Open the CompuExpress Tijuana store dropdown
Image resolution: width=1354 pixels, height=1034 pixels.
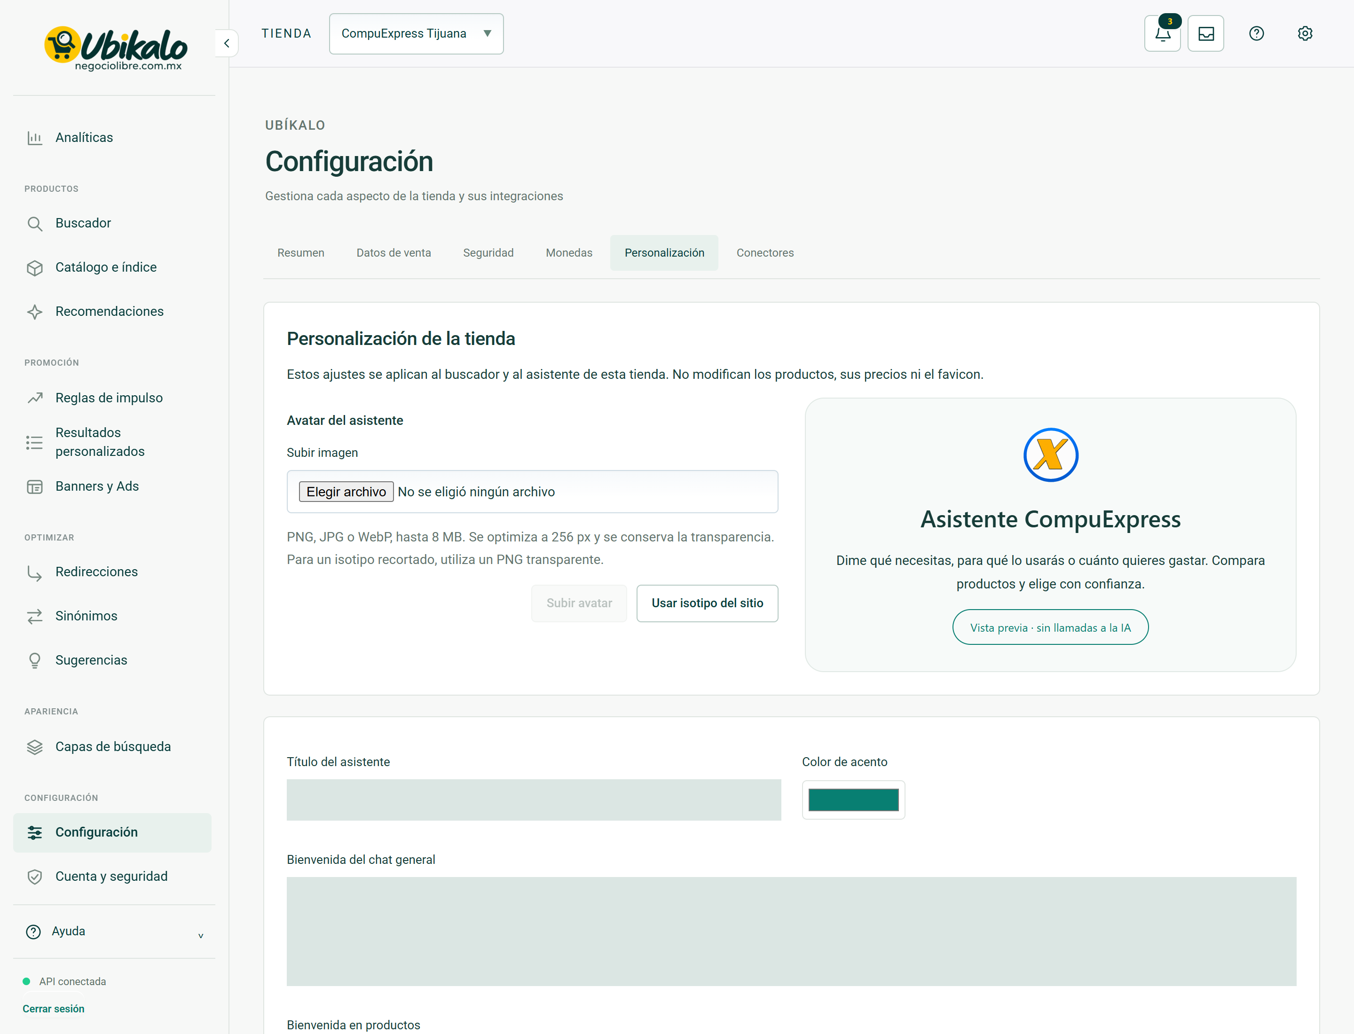pos(416,34)
